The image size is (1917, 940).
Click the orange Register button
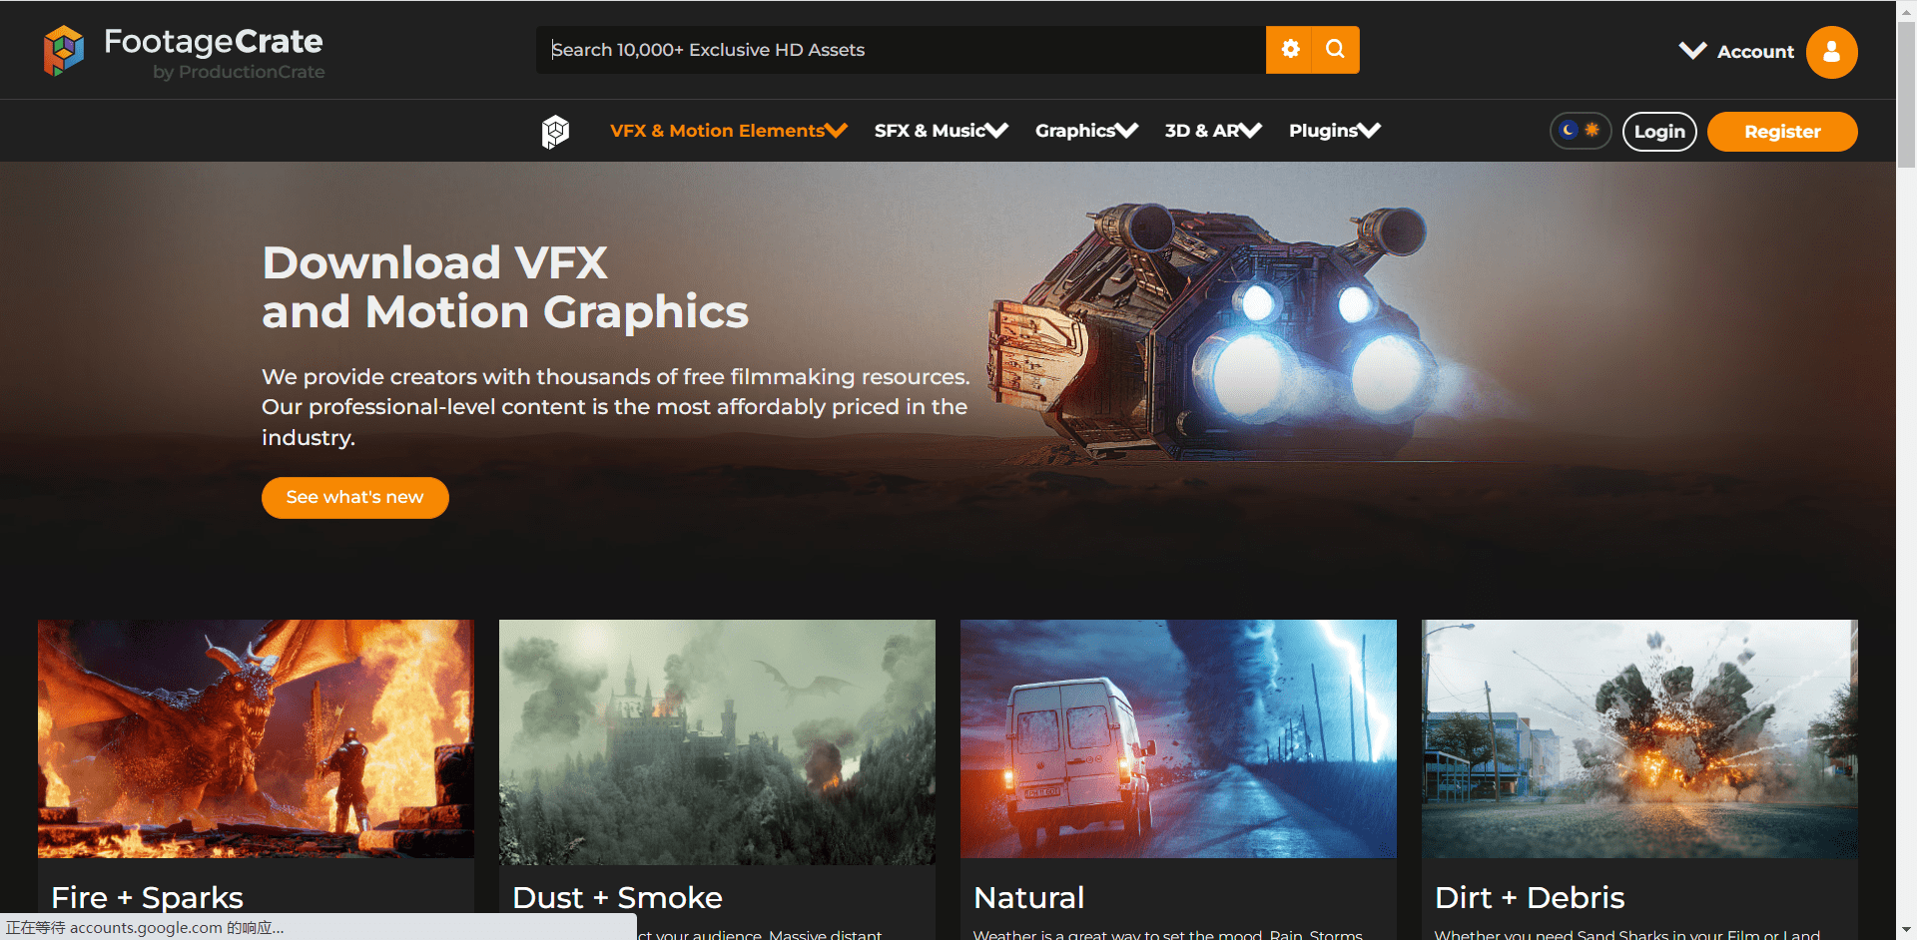1782,132
